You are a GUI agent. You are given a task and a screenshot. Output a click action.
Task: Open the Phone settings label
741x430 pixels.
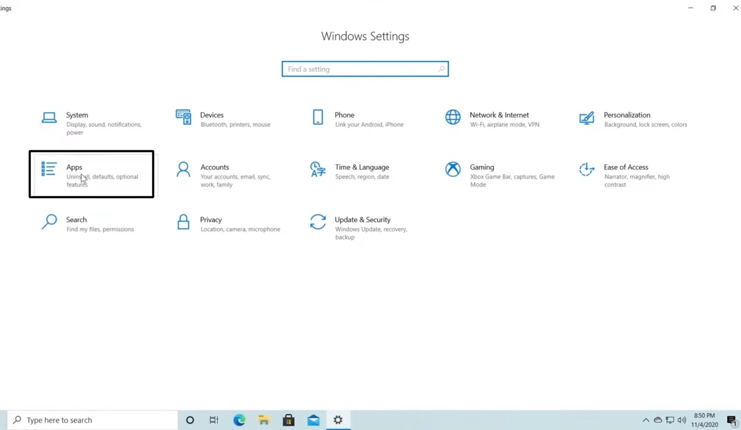(344, 115)
